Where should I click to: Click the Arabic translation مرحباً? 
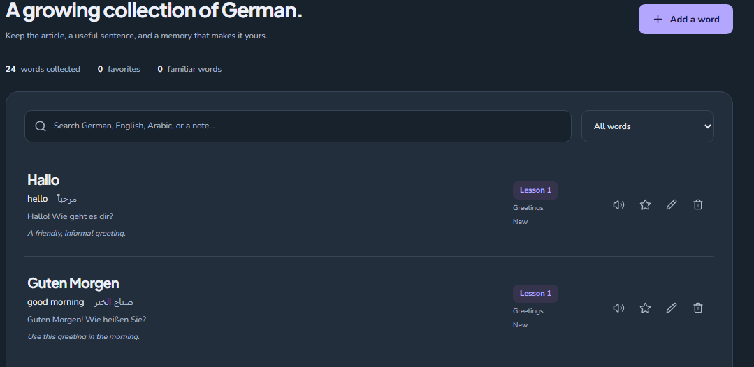(x=67, y=199)
